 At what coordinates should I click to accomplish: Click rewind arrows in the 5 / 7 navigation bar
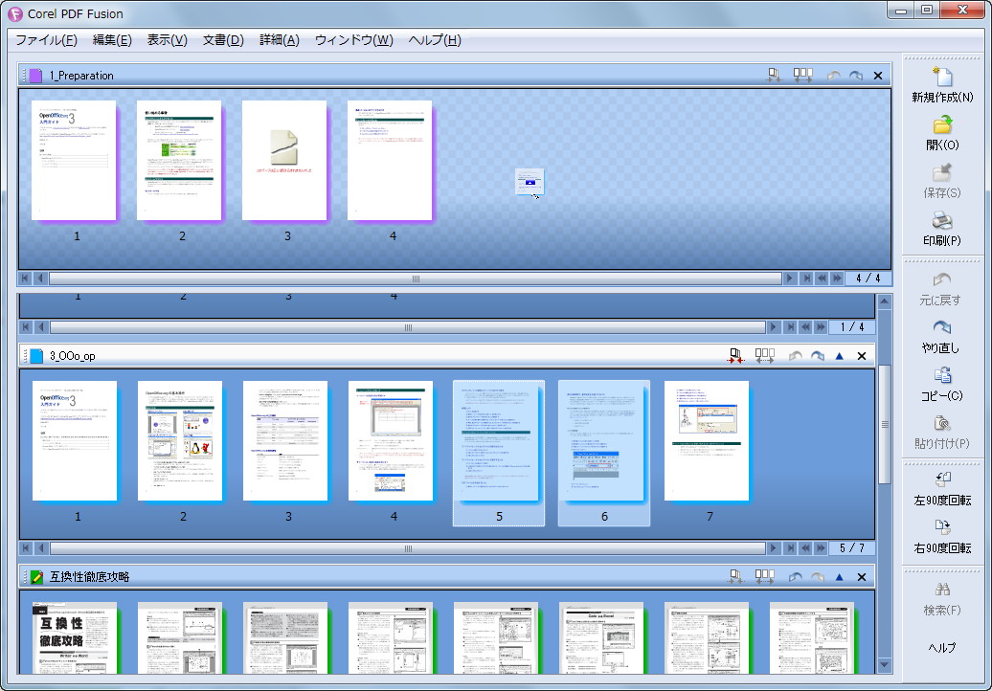pos(804,548)
